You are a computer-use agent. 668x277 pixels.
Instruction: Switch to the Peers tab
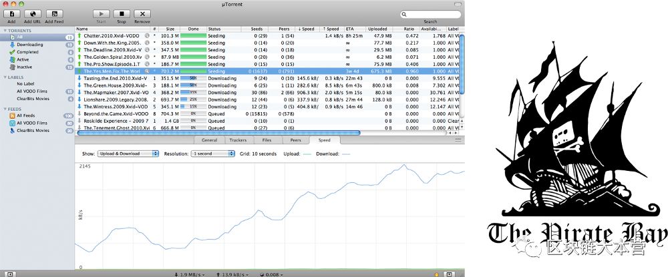click(296, 140)
